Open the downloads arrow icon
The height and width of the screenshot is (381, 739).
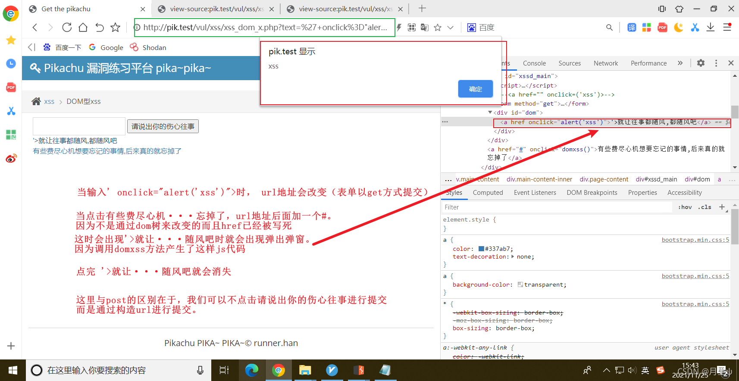pyautogui.click(x=711, y=28)
